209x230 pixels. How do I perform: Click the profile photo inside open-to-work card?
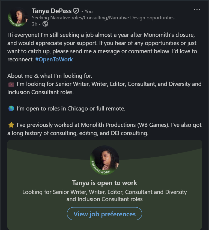pos(104,160)
